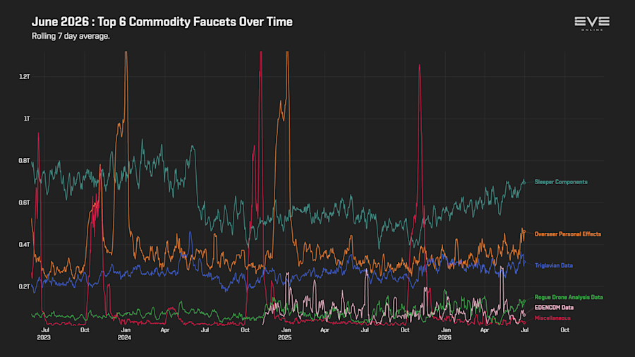Click the 1T y-axis label
The height and width of the screenshot is (357, 635).
27,119
